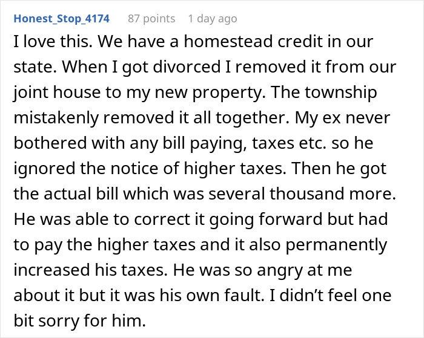Click the closing phrase 'bit sorry for him.'
424x338 pixels.
[x=80, y=320]
